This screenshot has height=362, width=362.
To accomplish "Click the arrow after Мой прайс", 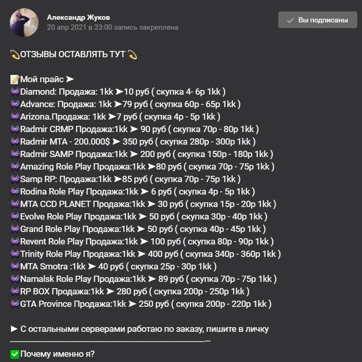I will tap(70, 80).
